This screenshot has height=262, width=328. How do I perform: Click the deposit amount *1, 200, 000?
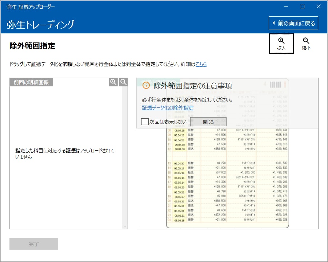248,172
